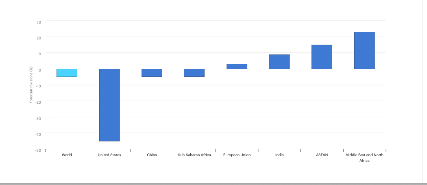427x185 pixels.
Task: Select the Middle East and North Africa bar
Action: (364, 50)
